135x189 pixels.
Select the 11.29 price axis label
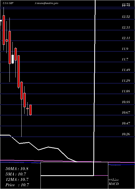[126, 81]
